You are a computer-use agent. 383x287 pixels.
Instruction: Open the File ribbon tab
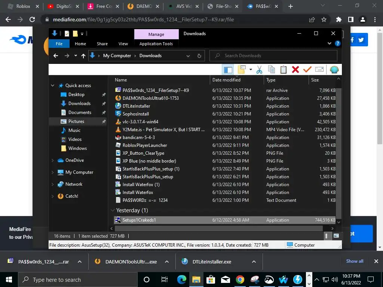pyautogui.click(x=59, y=44)
